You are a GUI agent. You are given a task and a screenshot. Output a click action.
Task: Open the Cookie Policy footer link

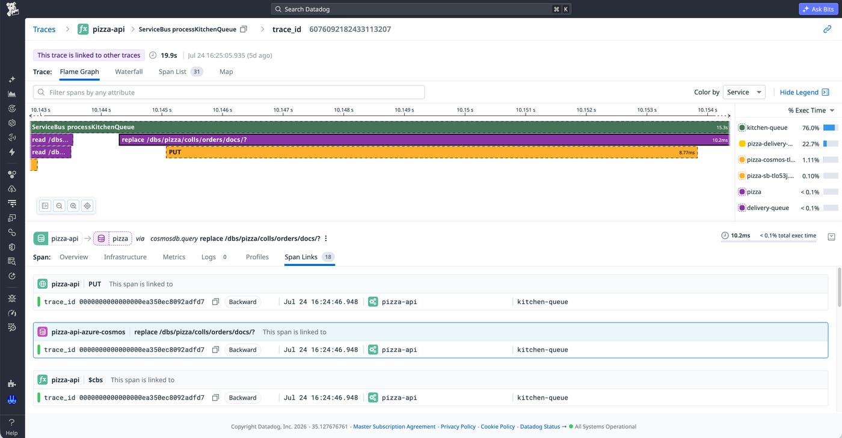pyautogui.click(x=498, y=427)
